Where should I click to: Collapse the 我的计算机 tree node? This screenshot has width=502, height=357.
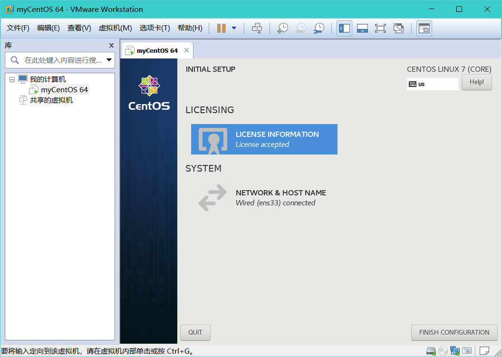coord(12,79)
